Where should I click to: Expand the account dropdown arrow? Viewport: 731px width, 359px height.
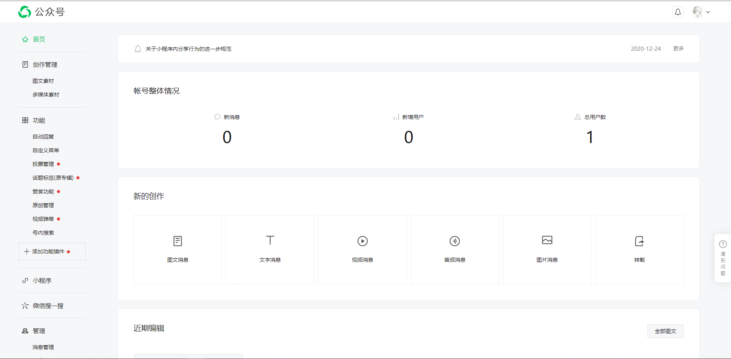tap(708, 12)
